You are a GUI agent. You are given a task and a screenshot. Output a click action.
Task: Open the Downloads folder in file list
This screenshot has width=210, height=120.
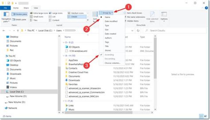pos(74,80)
